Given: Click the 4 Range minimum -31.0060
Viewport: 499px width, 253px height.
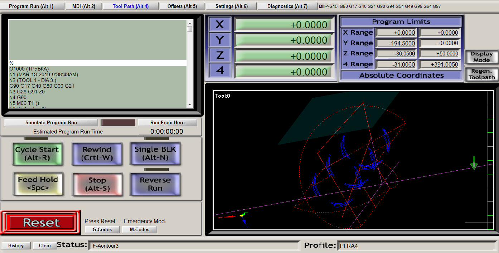Looking at the screenshot, I should pyautogui.click(x=396, y=64).
